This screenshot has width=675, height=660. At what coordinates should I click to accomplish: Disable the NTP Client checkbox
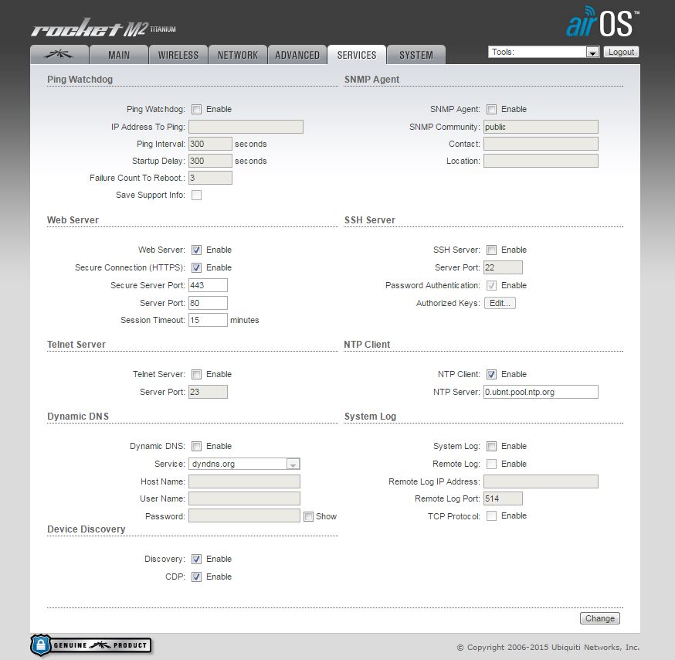[491, 374]
